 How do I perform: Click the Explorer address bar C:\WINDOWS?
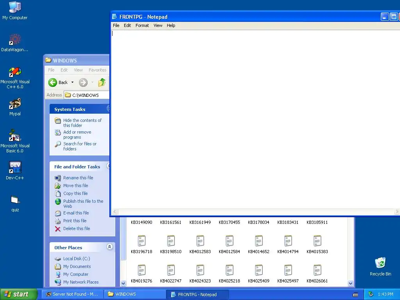pos(87,95)
